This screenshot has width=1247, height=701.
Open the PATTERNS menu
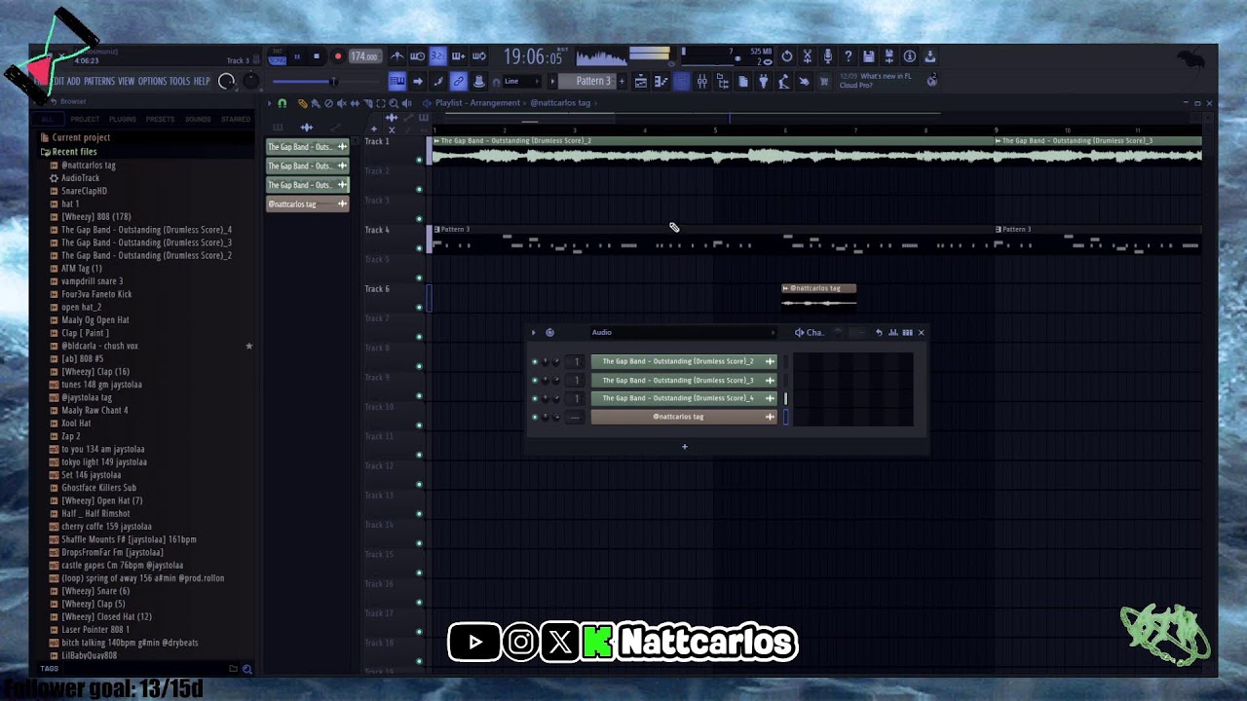coord(98,82)
